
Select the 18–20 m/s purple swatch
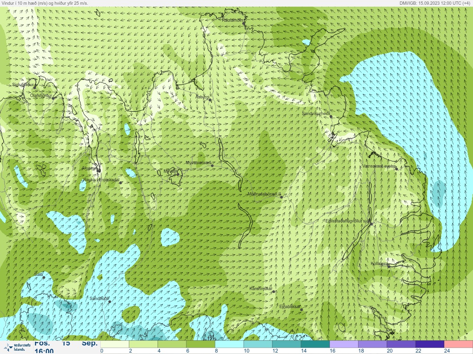click(373, 345)
